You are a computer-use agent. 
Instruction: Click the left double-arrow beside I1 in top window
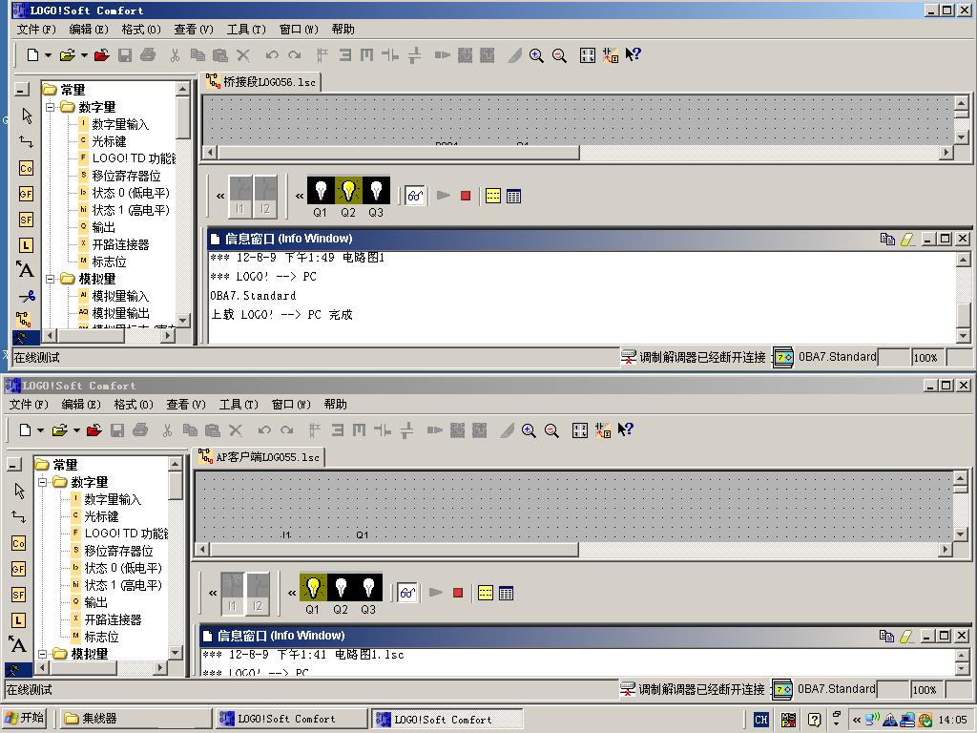click(220, 197)
